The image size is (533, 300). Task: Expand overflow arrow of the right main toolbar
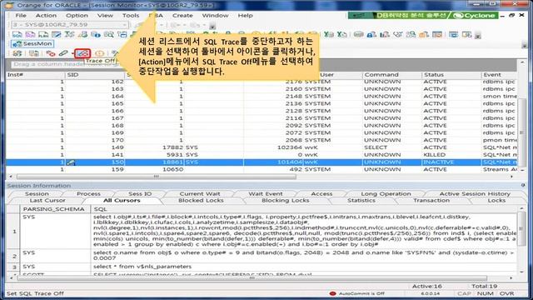click(478, 35)
